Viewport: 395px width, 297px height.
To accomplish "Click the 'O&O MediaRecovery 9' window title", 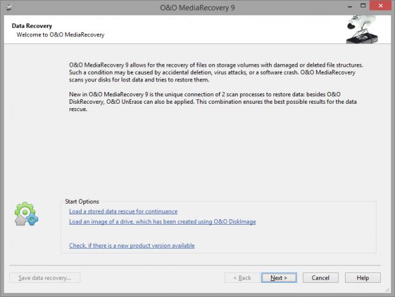I will (197, 8).
